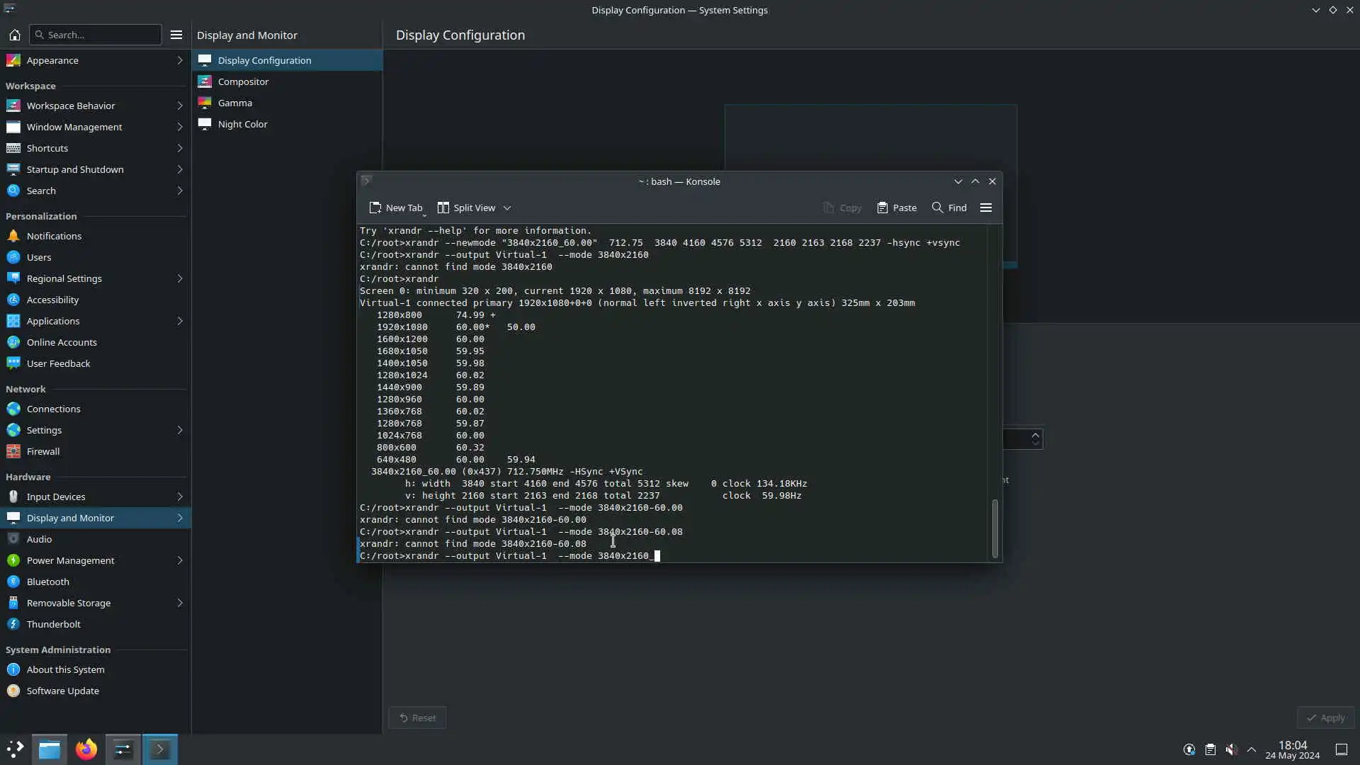The width and height of the screenshot is (1360, 765).
Task: Open Bluetooth settings in sidebar
Action: pyautogui.click(x=47, y=582)
